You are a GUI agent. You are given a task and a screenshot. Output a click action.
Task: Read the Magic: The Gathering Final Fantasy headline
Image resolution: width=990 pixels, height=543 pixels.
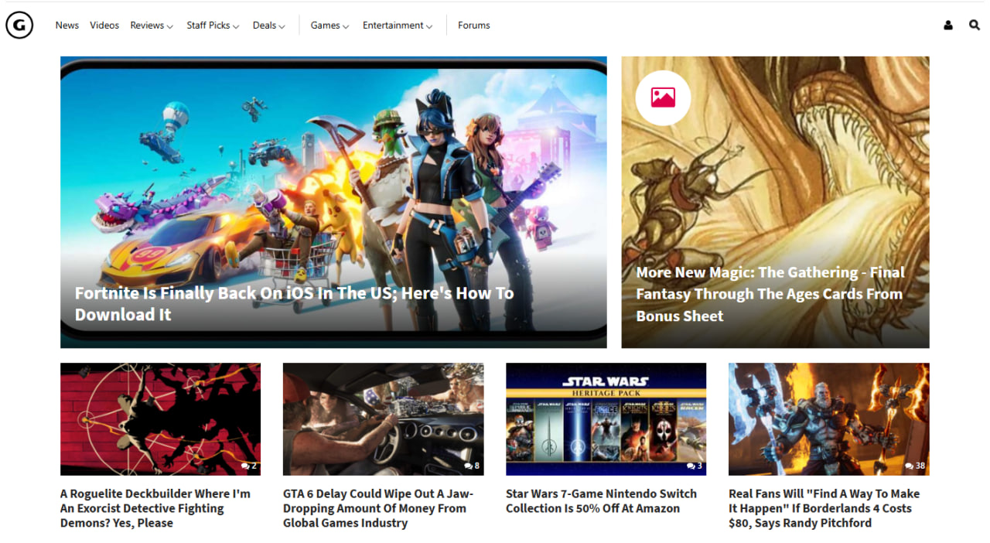[770, 294]
